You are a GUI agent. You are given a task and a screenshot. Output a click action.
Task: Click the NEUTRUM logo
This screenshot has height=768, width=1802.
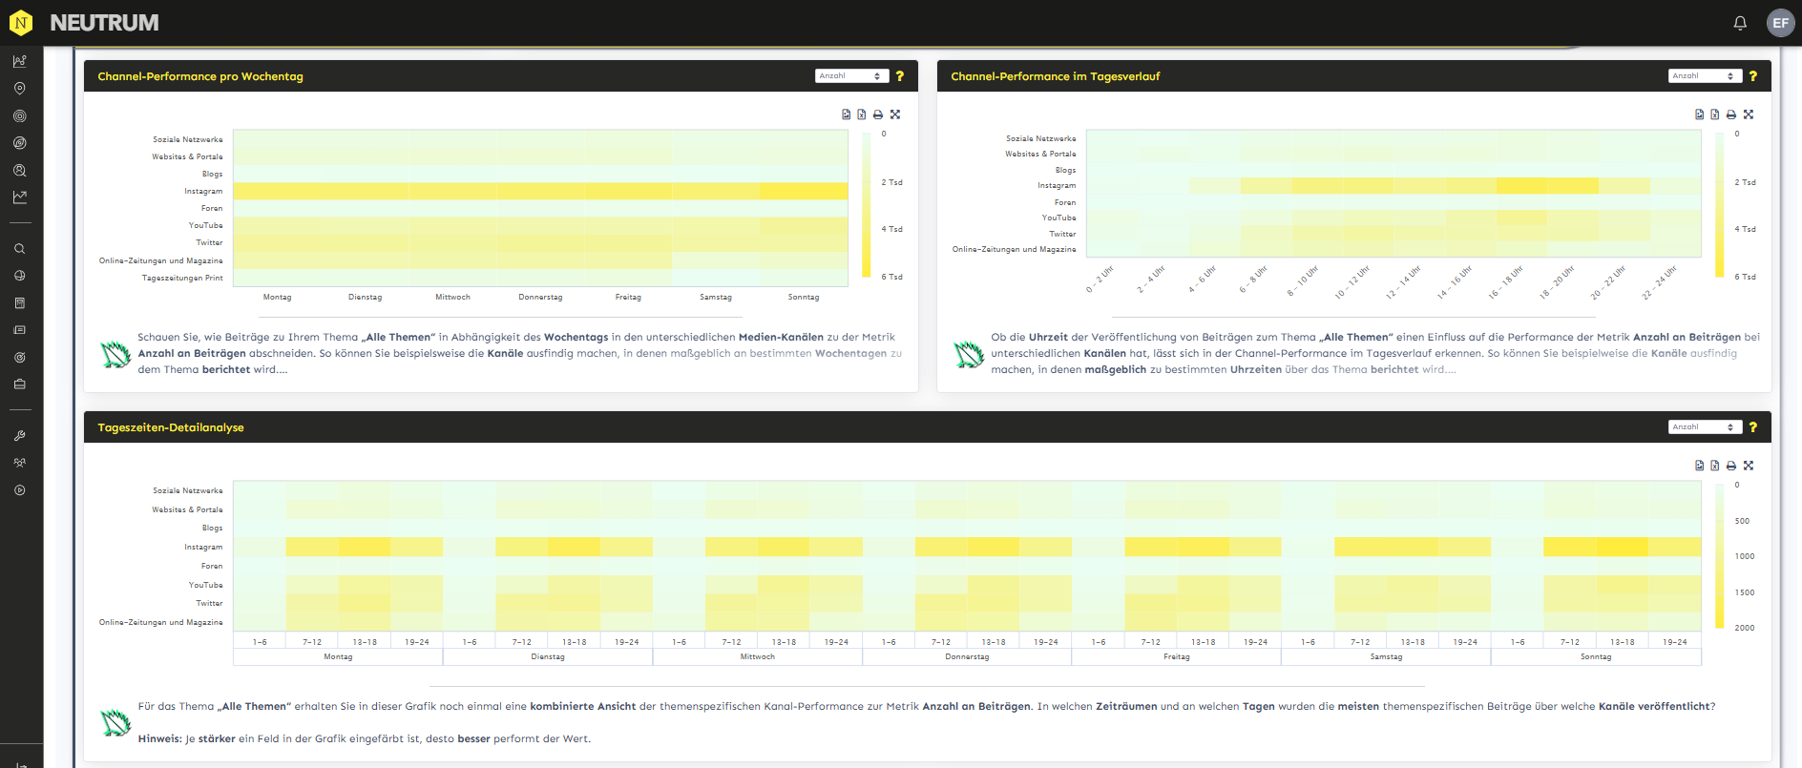pos(84,23)
